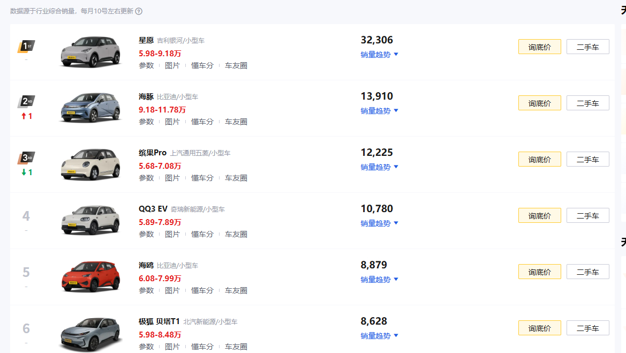Click 询底价 button for 海鸥
Viewport: 626px width, 353px height.
point(539,272)
